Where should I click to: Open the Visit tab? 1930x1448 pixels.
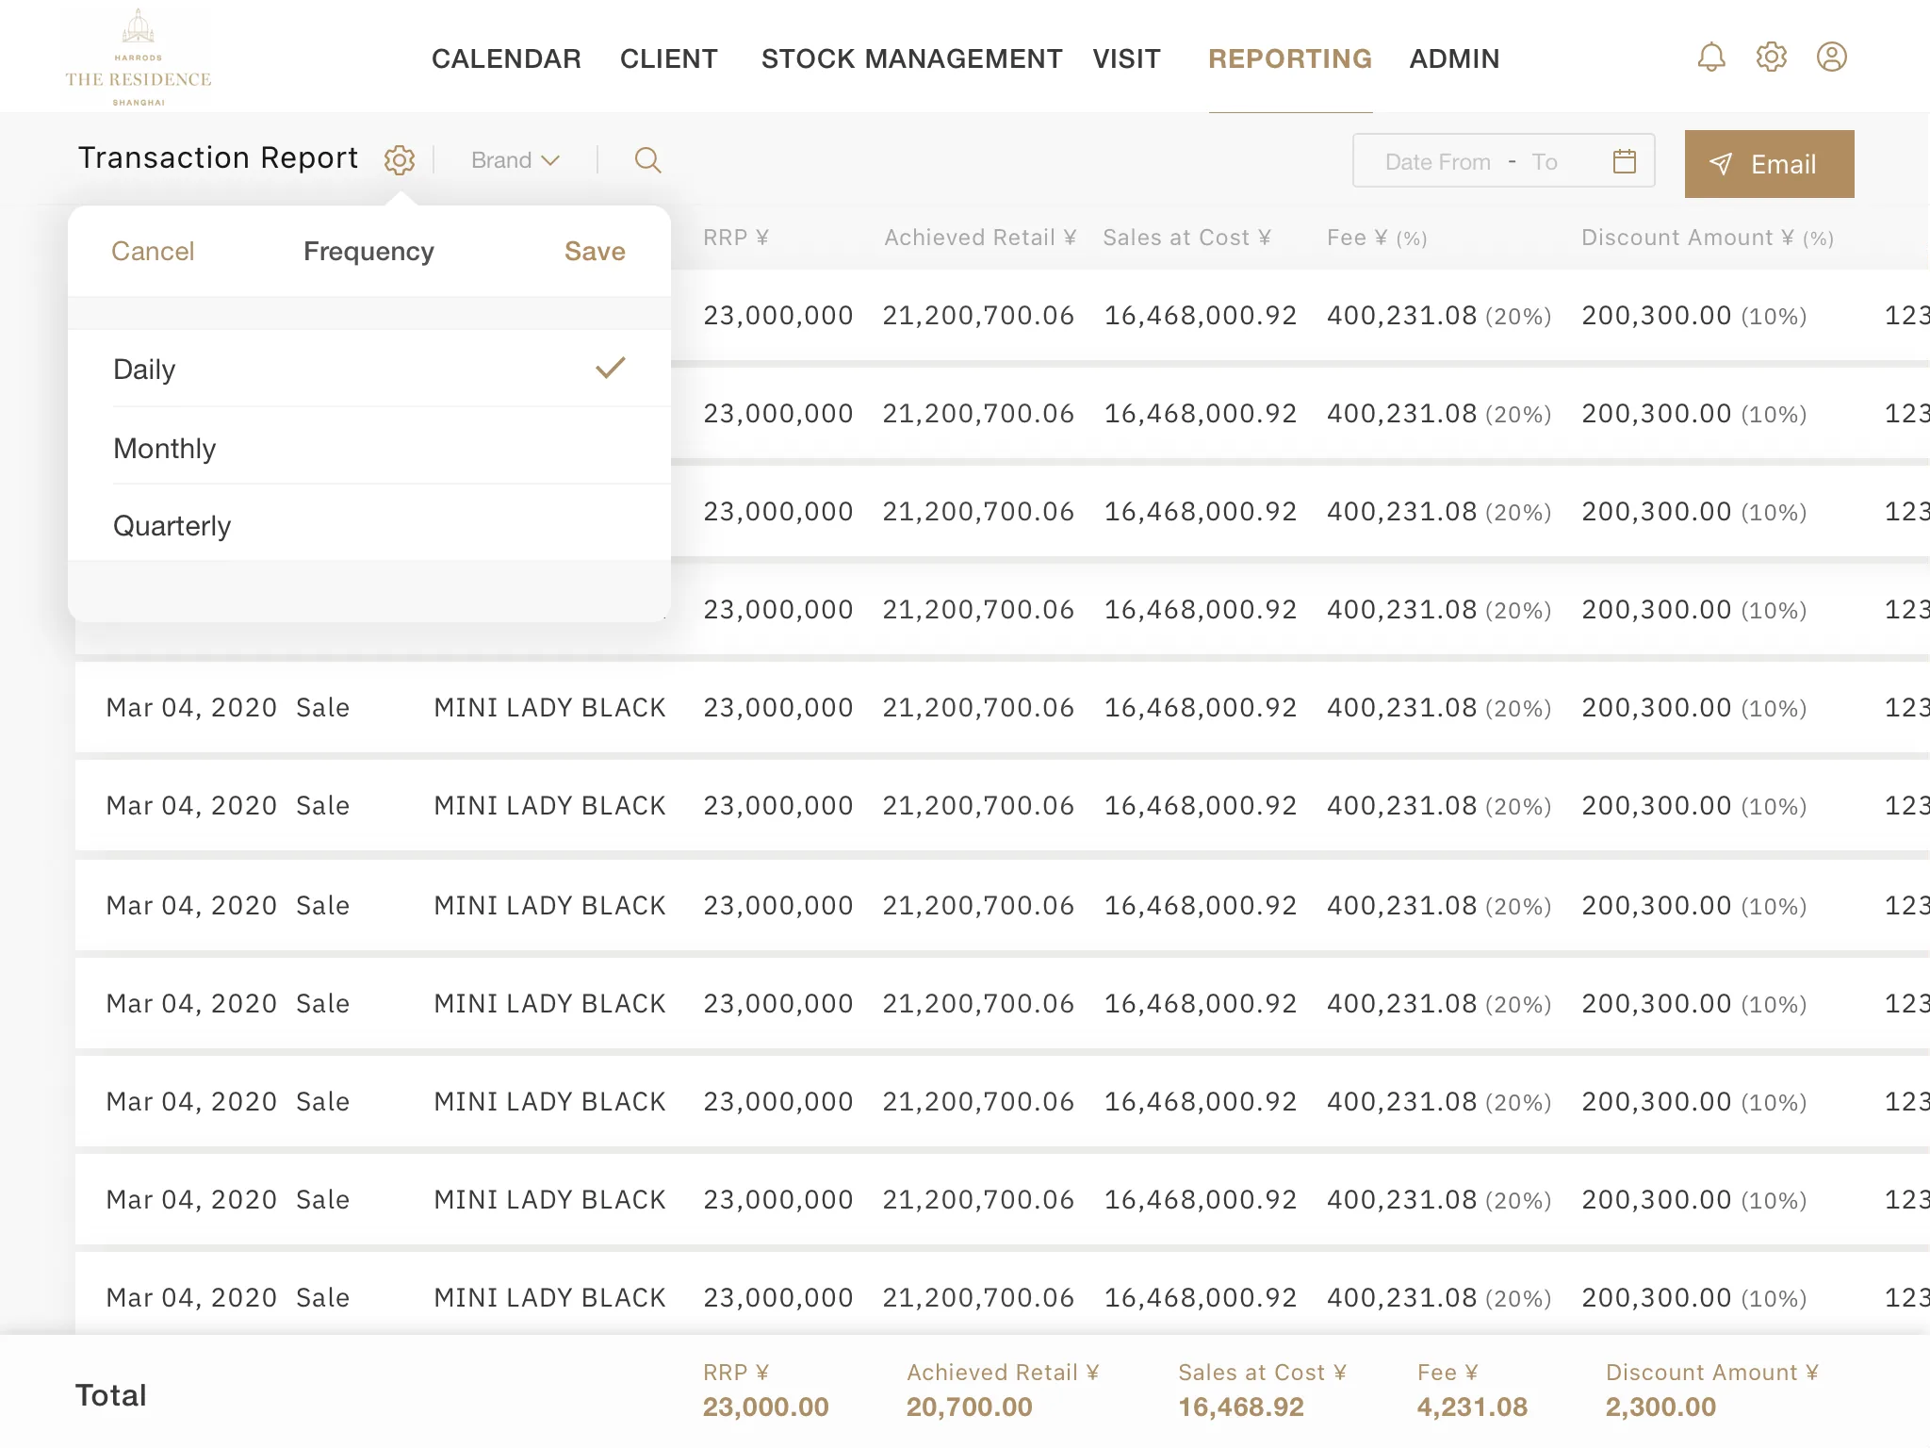1127,58
